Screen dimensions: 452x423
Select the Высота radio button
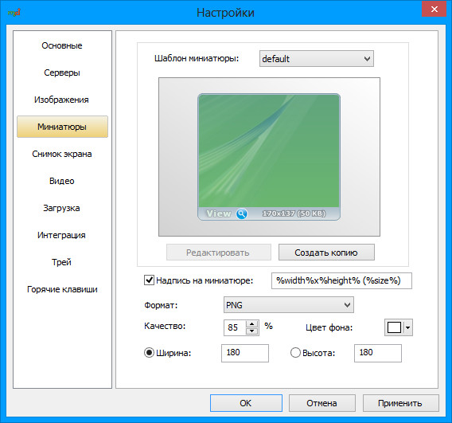295,353
